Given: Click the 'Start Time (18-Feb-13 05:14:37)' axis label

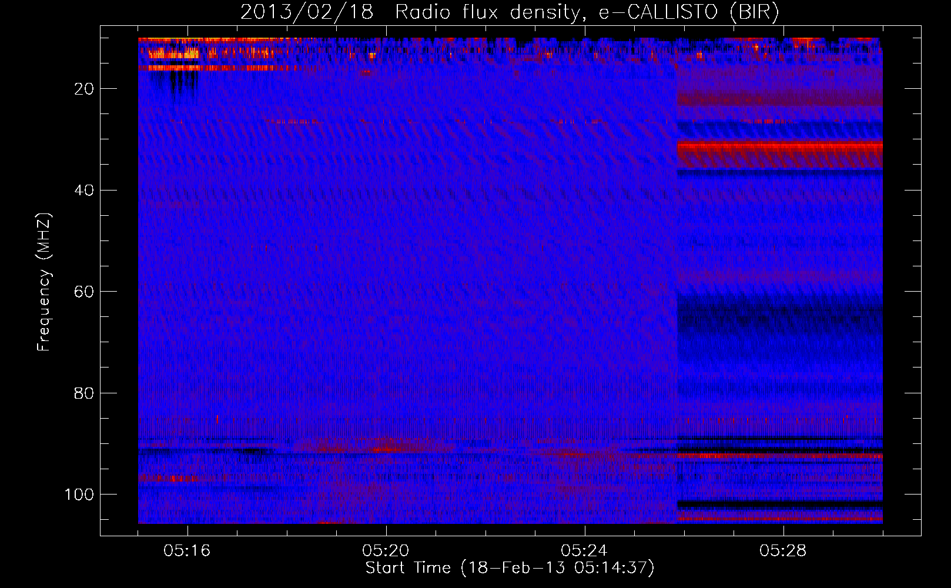Looking at the screenshot, I should click(x=510, y=568).
